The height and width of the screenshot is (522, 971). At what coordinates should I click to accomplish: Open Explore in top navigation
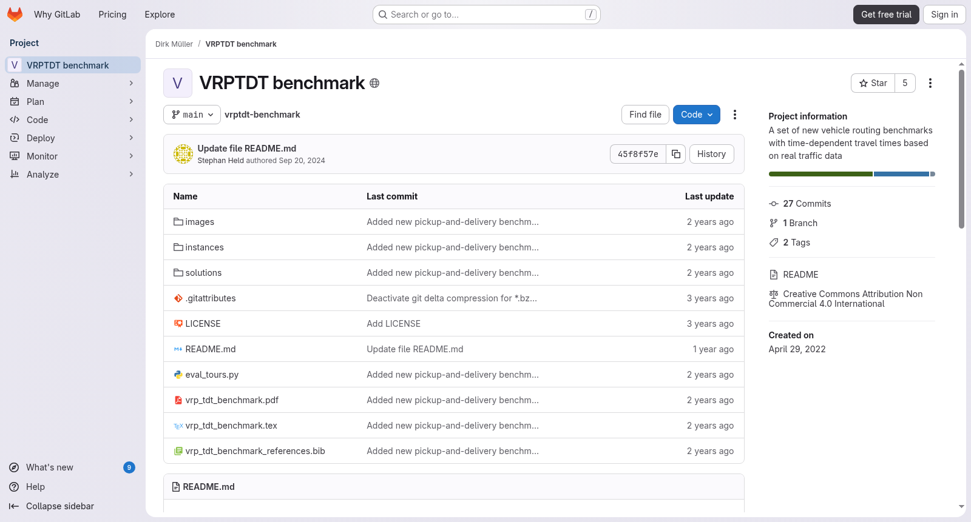(160, 15)
